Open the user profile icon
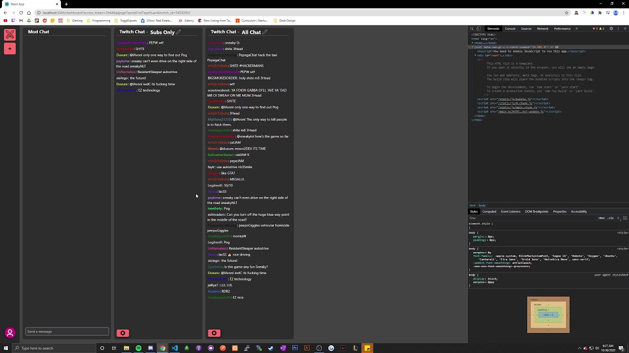Viewport: 629px width, 353px height. click(x=9, y=333)
